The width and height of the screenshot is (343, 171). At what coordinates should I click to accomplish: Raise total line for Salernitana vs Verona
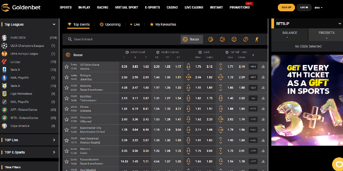pos(188,64)
